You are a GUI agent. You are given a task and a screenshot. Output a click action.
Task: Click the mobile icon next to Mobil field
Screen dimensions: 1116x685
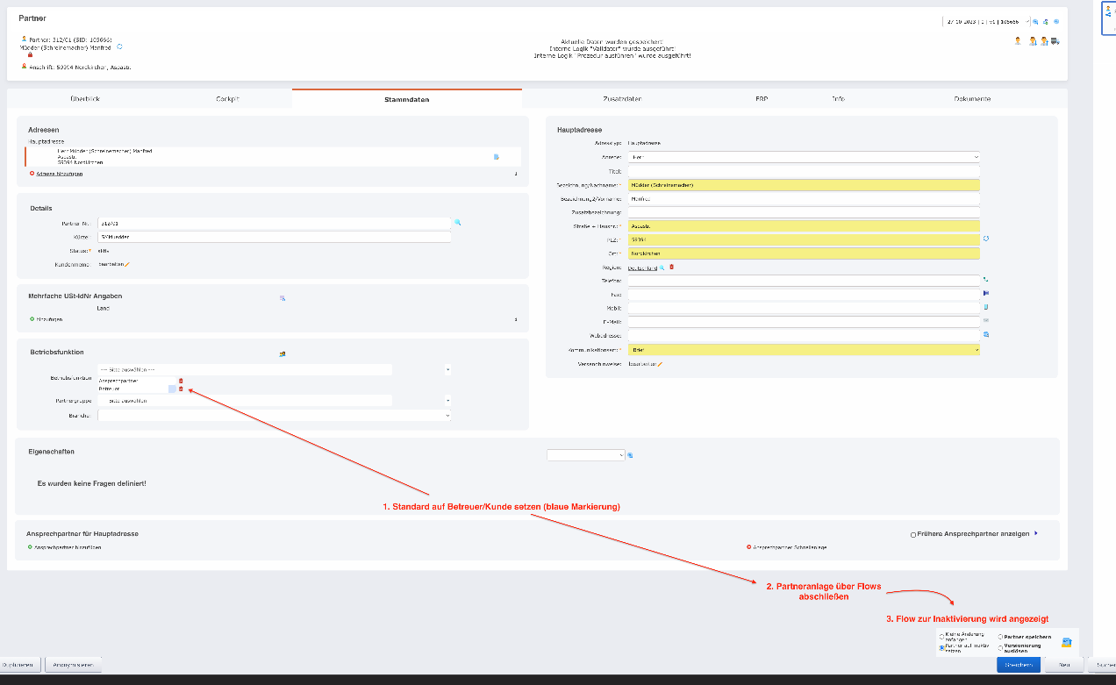[985, 307]
